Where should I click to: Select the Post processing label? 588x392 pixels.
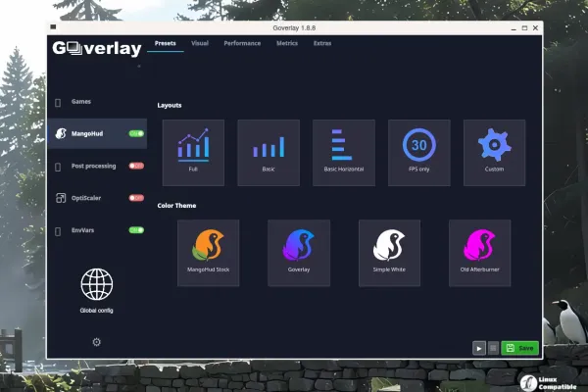tap(94, 166)
